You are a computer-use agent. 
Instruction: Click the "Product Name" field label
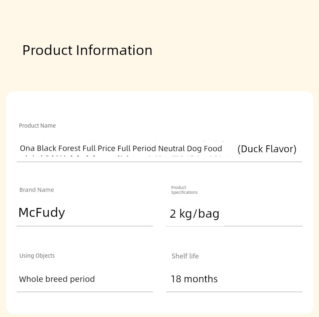(37, 126)
